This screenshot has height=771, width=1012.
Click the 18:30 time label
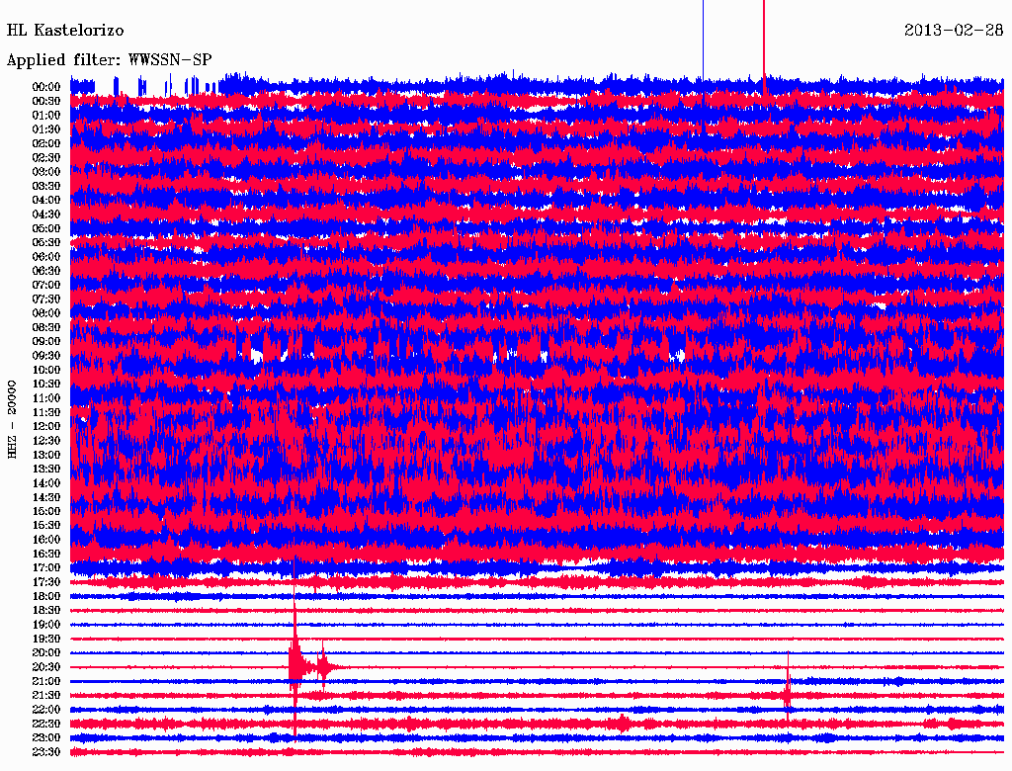tap(46, 610)
